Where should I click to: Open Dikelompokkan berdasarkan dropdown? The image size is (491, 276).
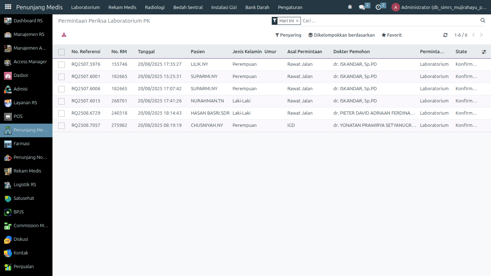point(341,35)
